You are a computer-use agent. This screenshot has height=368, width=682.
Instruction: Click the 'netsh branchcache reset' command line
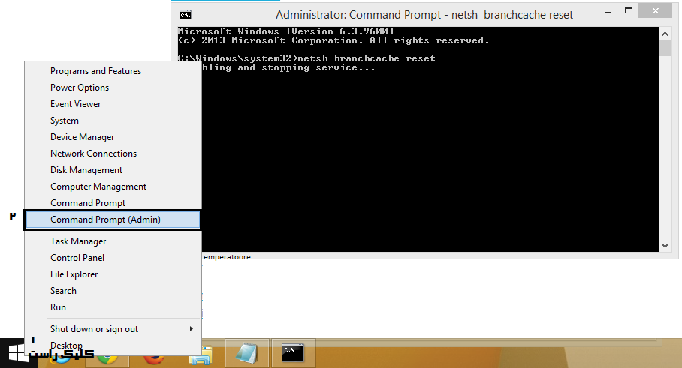tap(306, 58)
